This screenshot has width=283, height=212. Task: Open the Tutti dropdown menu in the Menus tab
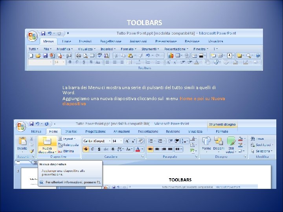(x=33, y=49)
